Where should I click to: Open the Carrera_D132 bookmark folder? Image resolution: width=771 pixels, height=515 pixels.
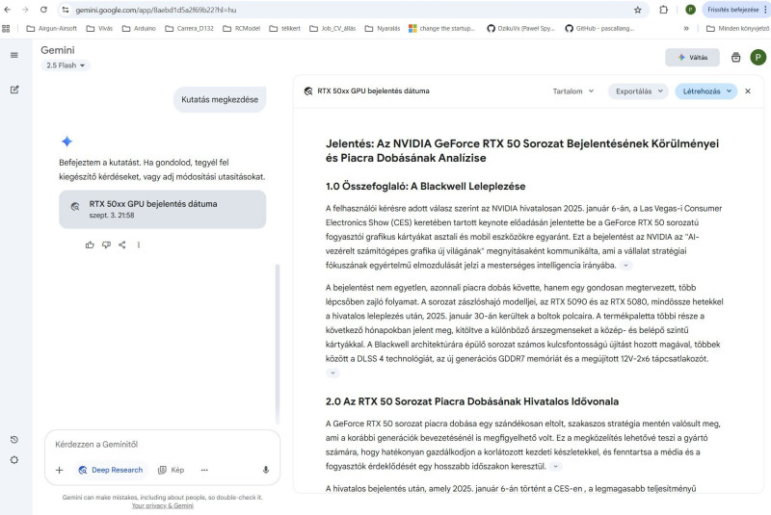[x=189, y=29]
